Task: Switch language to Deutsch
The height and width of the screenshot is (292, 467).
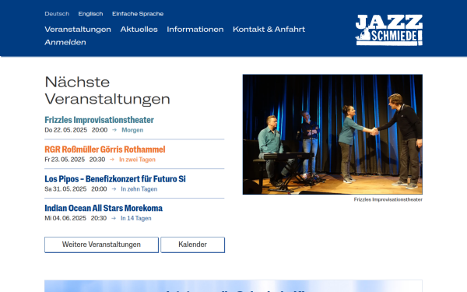Action: pos(57,14)
